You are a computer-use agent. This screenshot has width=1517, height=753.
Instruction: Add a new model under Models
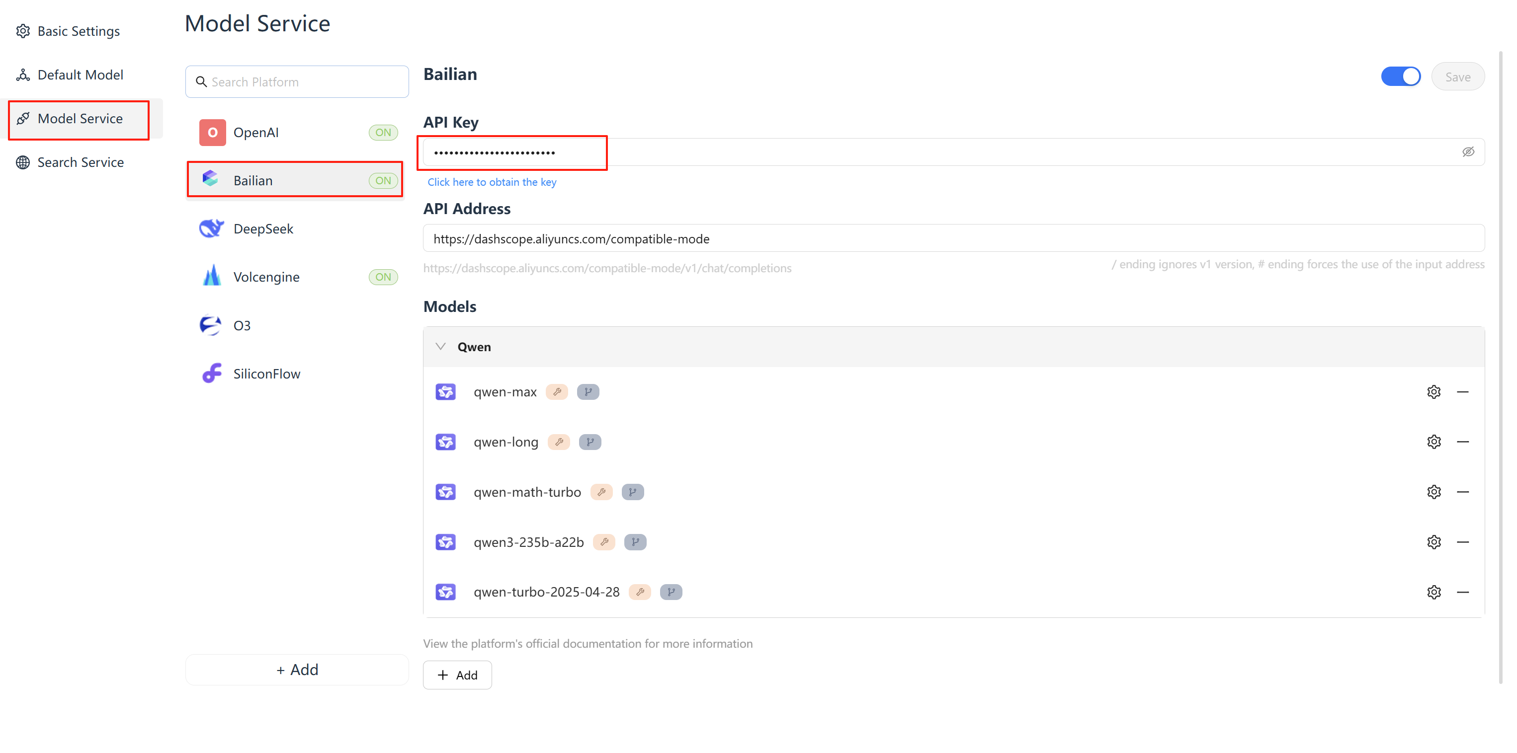click(x=457, y=675)
